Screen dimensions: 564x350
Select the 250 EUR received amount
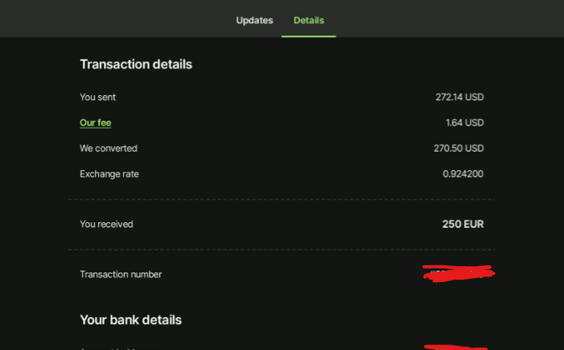coord(463,225)
